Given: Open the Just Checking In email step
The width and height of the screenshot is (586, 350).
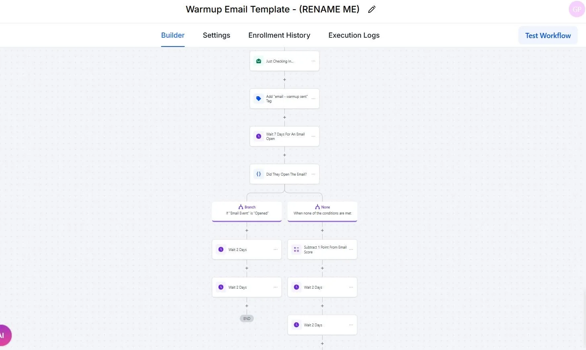Looking at the screenshot, I should point(284,61).
